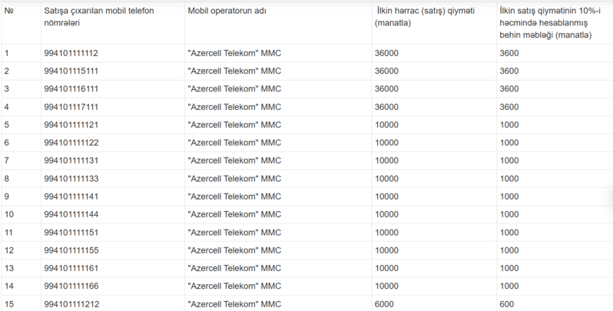Image resolution: width=613 pixels, height=311 pixels.
Task: Click the 600 deposit amount in row 15
Action: [507, 303]
